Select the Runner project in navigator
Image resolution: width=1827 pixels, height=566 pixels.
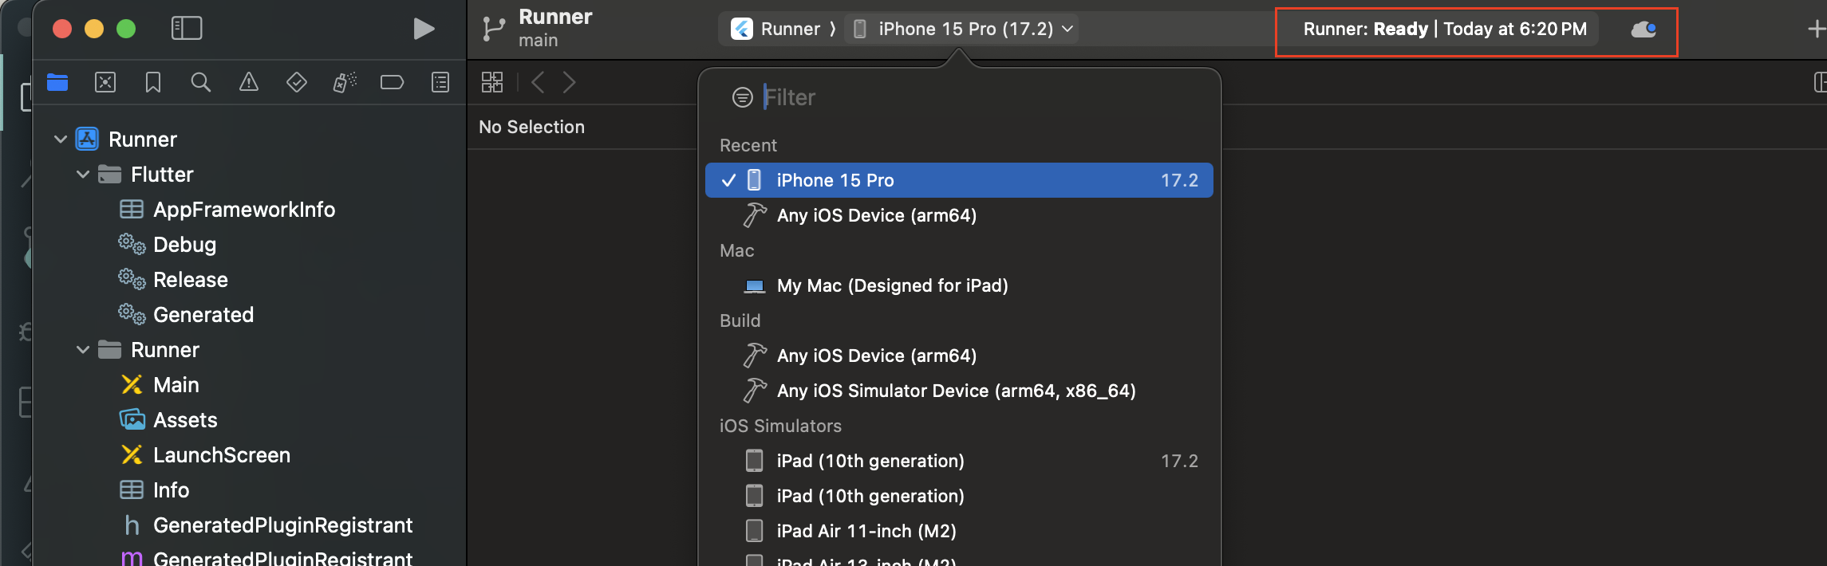tap(143, 140)
